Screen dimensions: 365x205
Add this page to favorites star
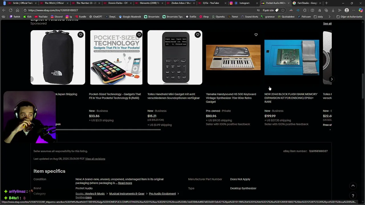[283, 10]
